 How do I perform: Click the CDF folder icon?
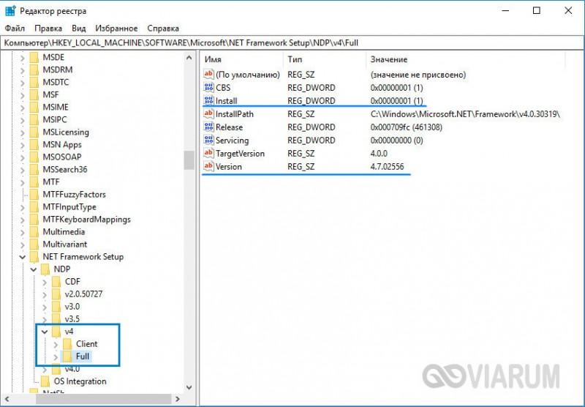(x=56, y=282)
